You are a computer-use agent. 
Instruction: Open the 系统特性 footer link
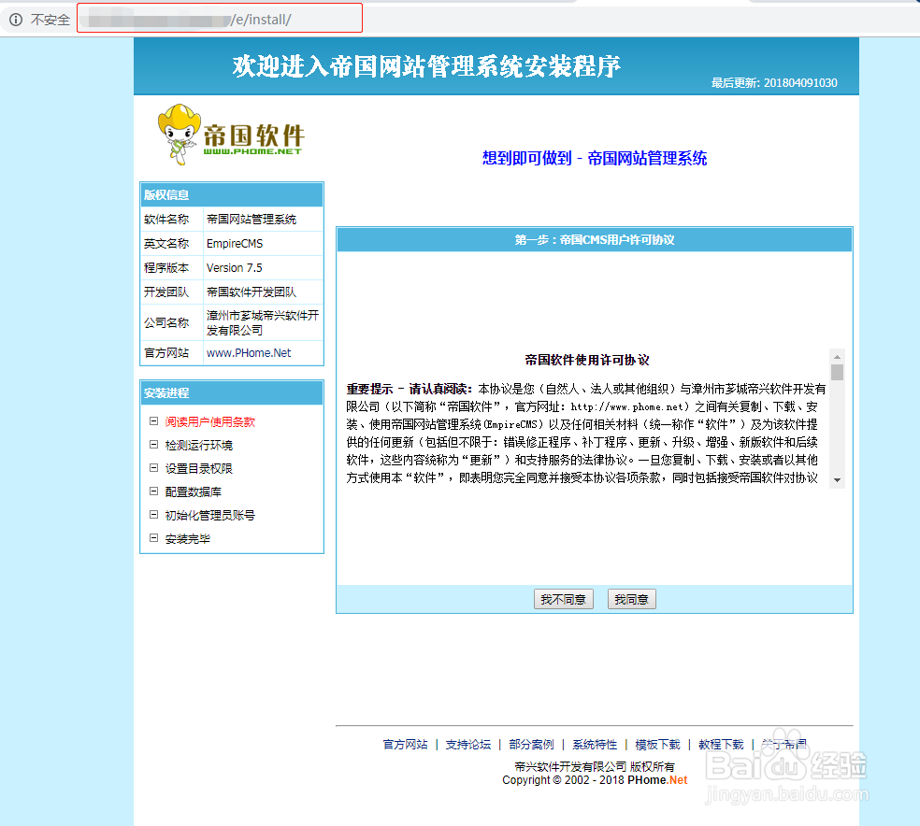coord(595,745)
